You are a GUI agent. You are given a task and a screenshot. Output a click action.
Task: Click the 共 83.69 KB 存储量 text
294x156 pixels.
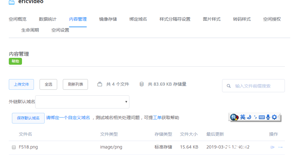point(167,84)
